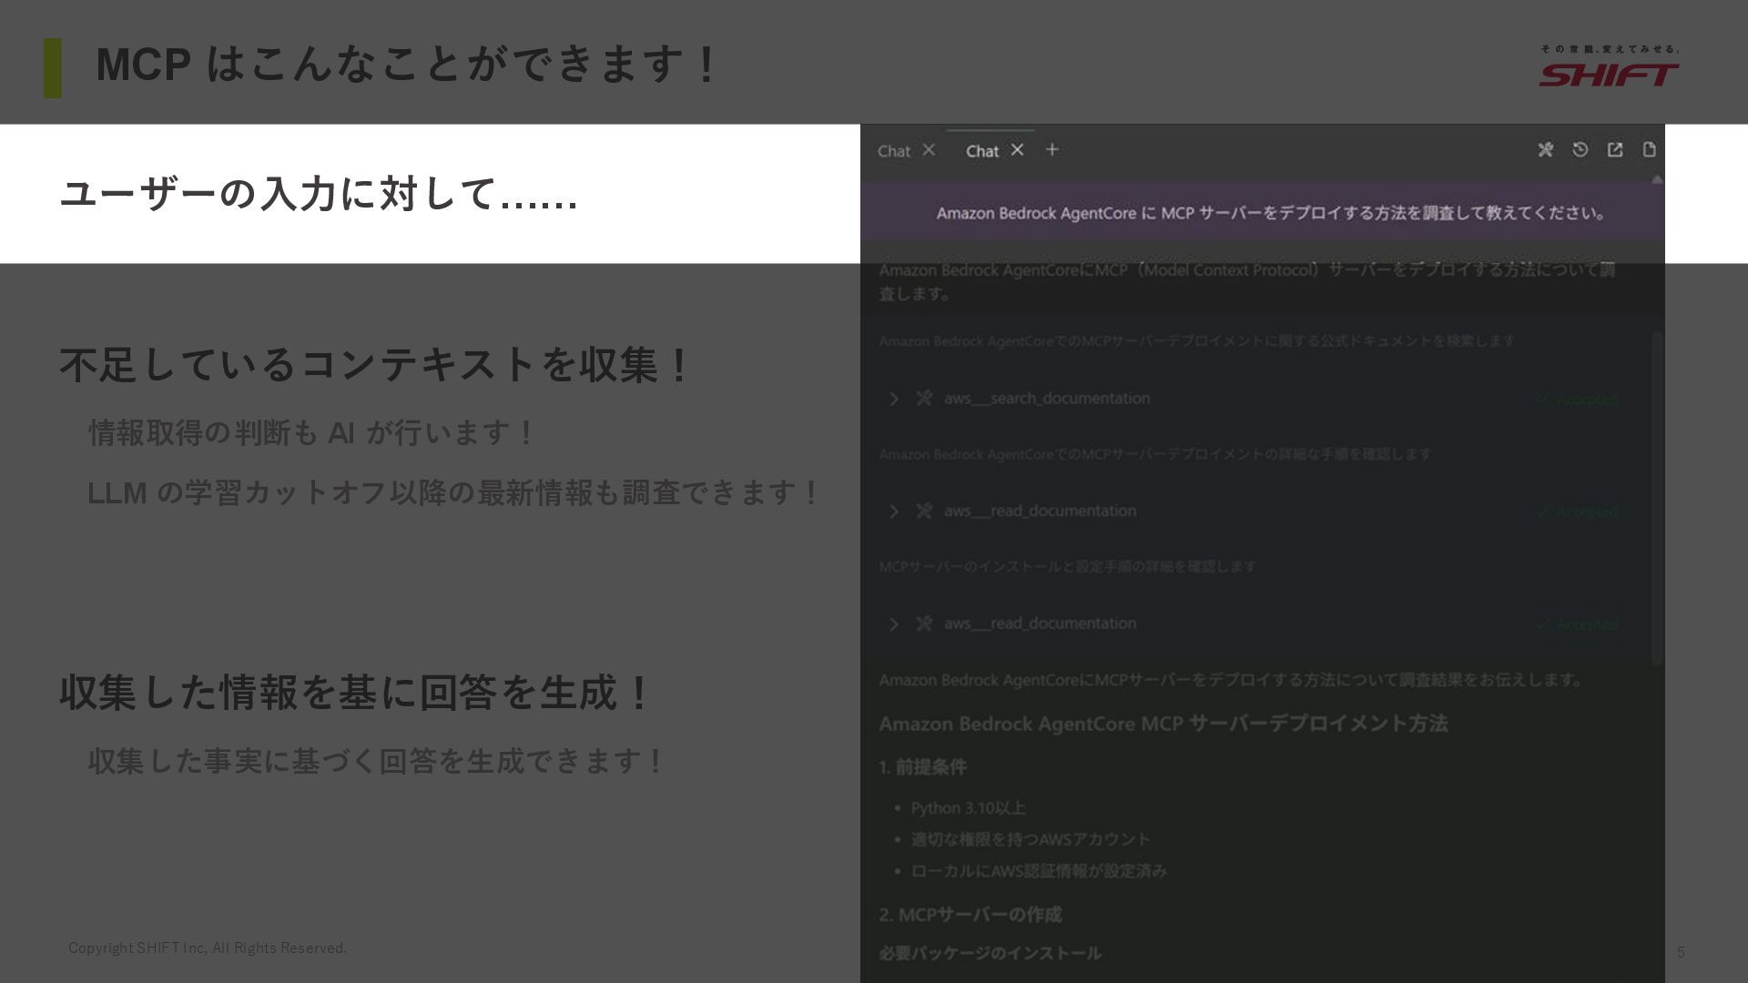Viewport: 1748px width, 983px height.
Task: Click the document icon in chat header
Action: point(1649,149)
